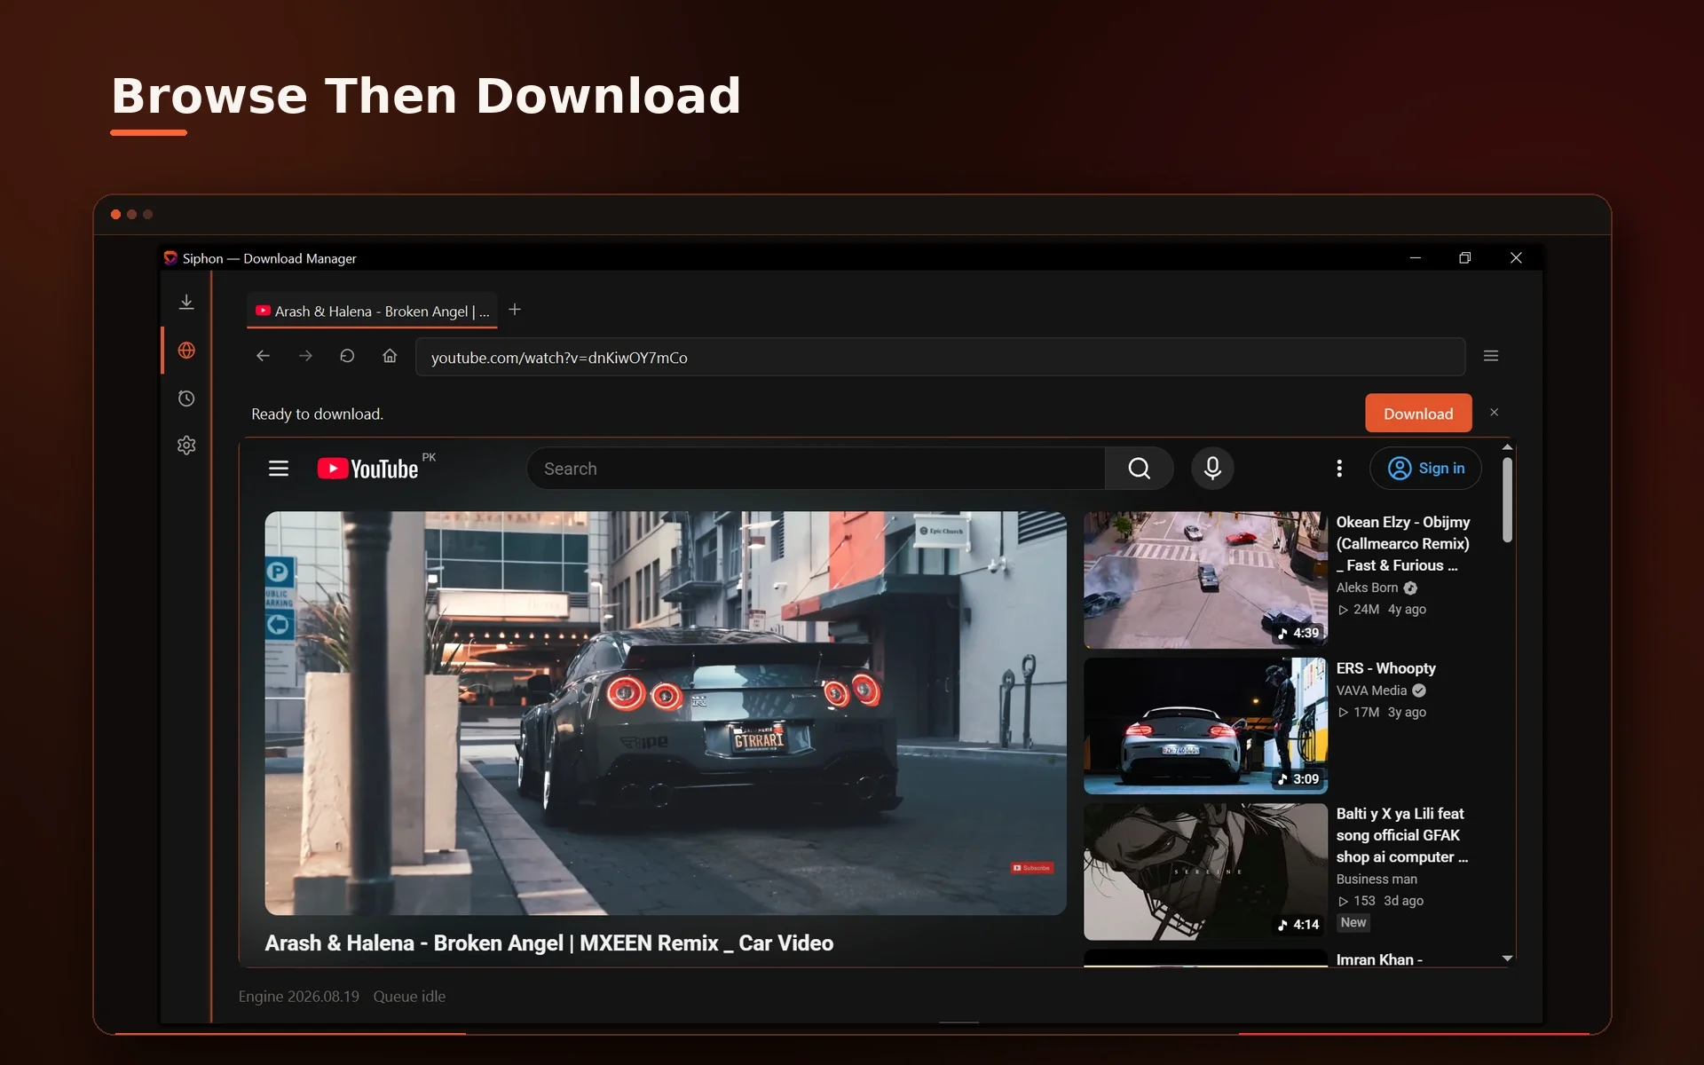The width and height of the screenshot is (1704, 1065).
Task: Focus the address bar URL field
Action: [940, 358]
